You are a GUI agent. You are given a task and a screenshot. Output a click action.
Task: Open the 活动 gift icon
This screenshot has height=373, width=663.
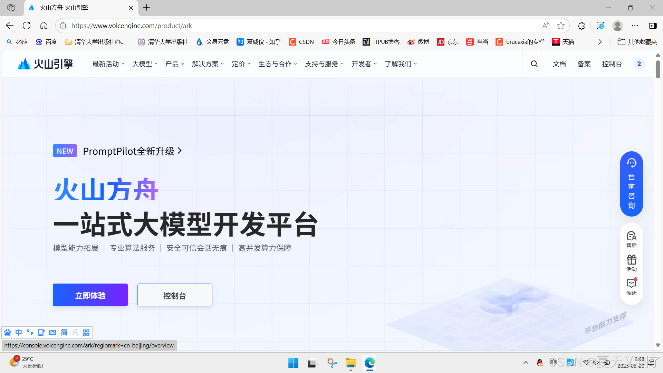click(631, 263)
